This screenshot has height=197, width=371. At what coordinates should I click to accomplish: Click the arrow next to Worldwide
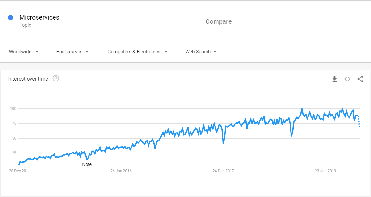pyautogui.click(x=37, y=52)
